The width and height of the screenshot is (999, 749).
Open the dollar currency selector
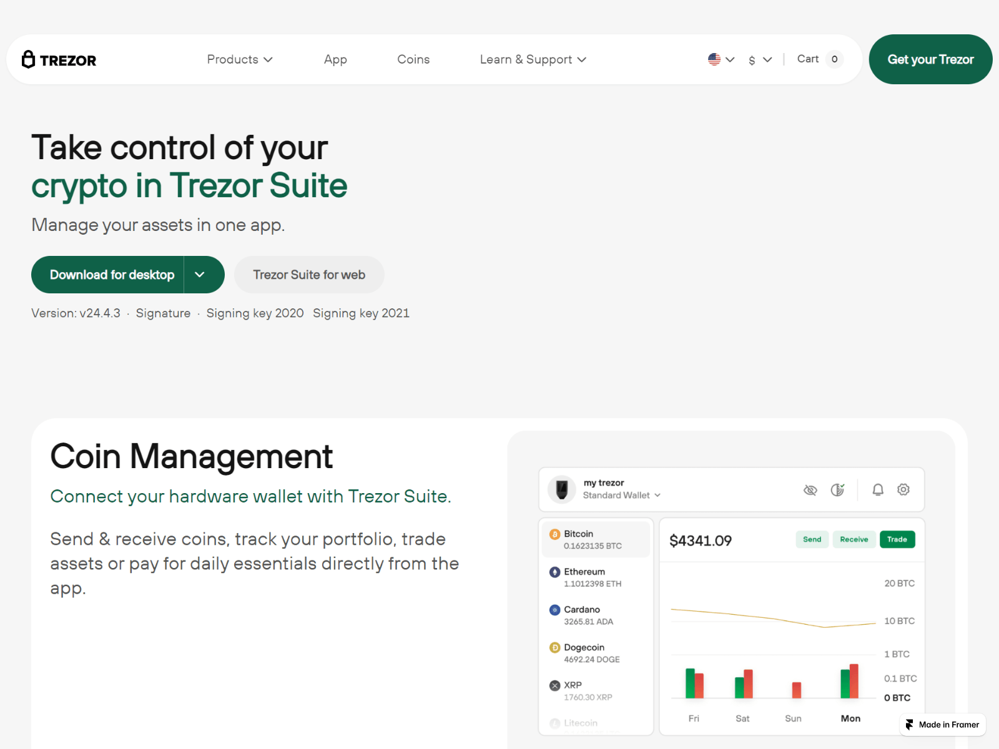coord(760,60)
